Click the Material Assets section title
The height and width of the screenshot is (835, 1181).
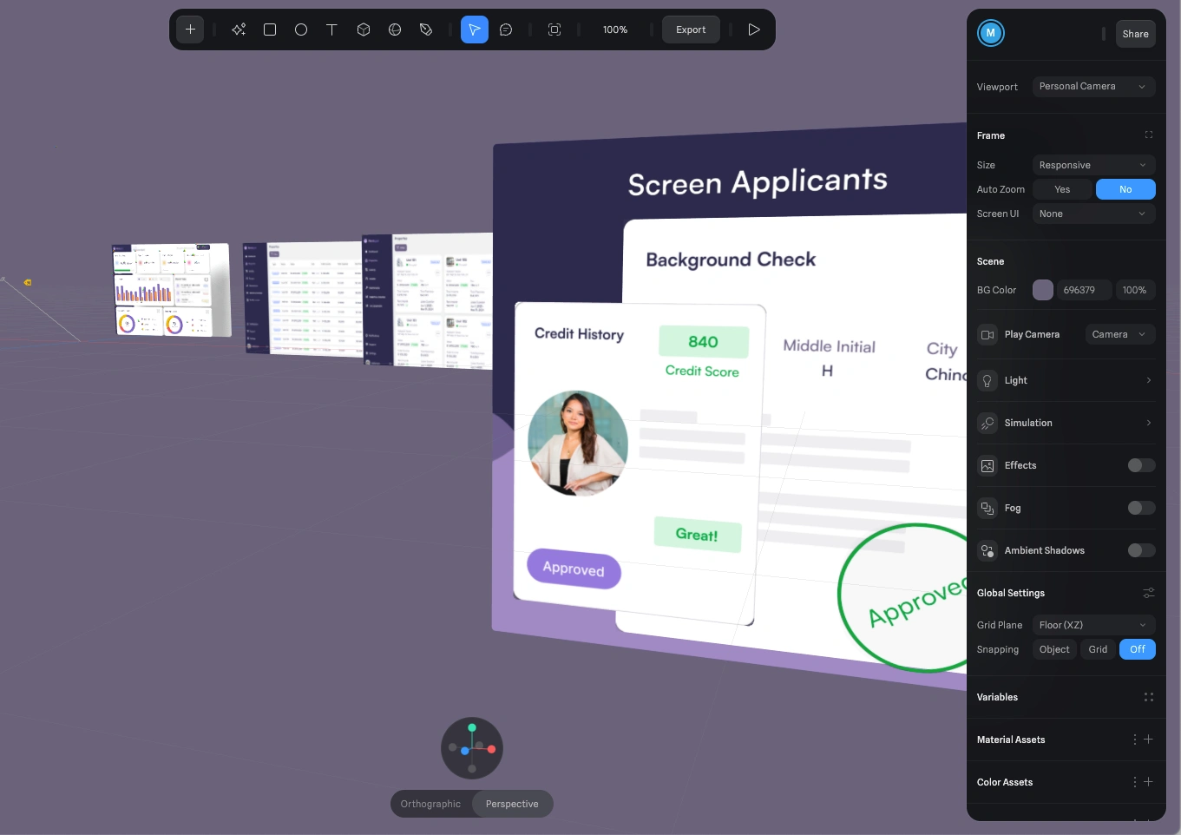(1011, 740)
